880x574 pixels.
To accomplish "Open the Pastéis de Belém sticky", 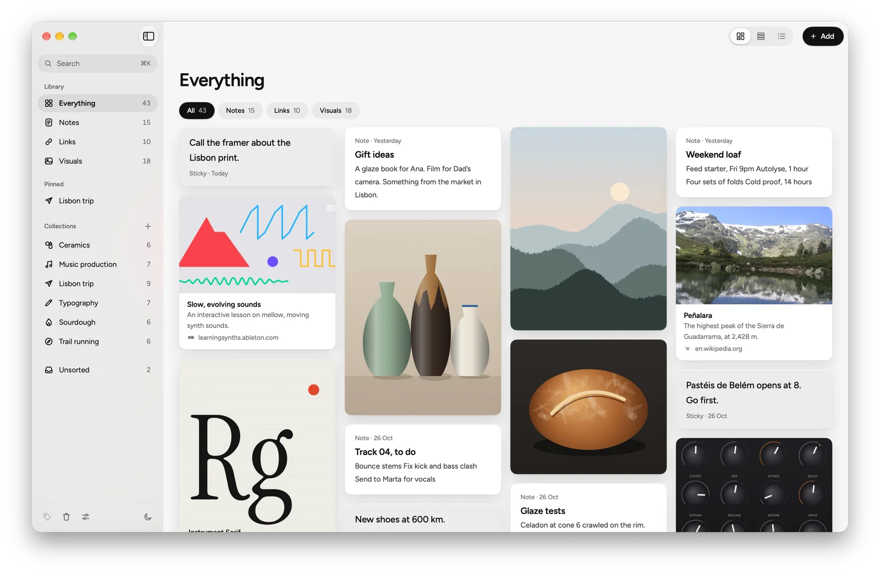I will tap(754, 400).
